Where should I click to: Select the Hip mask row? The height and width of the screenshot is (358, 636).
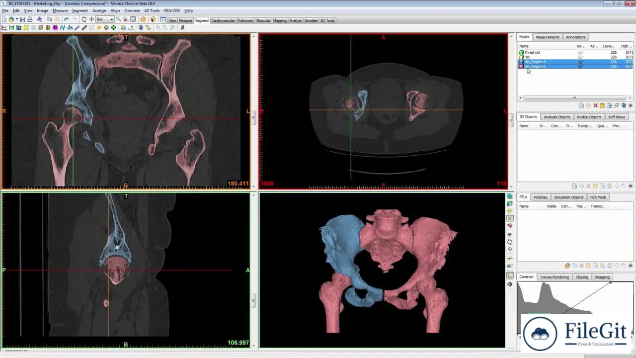[576, 57]
